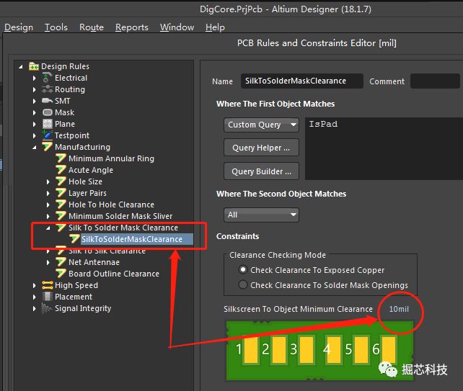Click the Acute Angle rule icon
The width and height of the screenshot is (463, 391).
click(x=61, y=170)
